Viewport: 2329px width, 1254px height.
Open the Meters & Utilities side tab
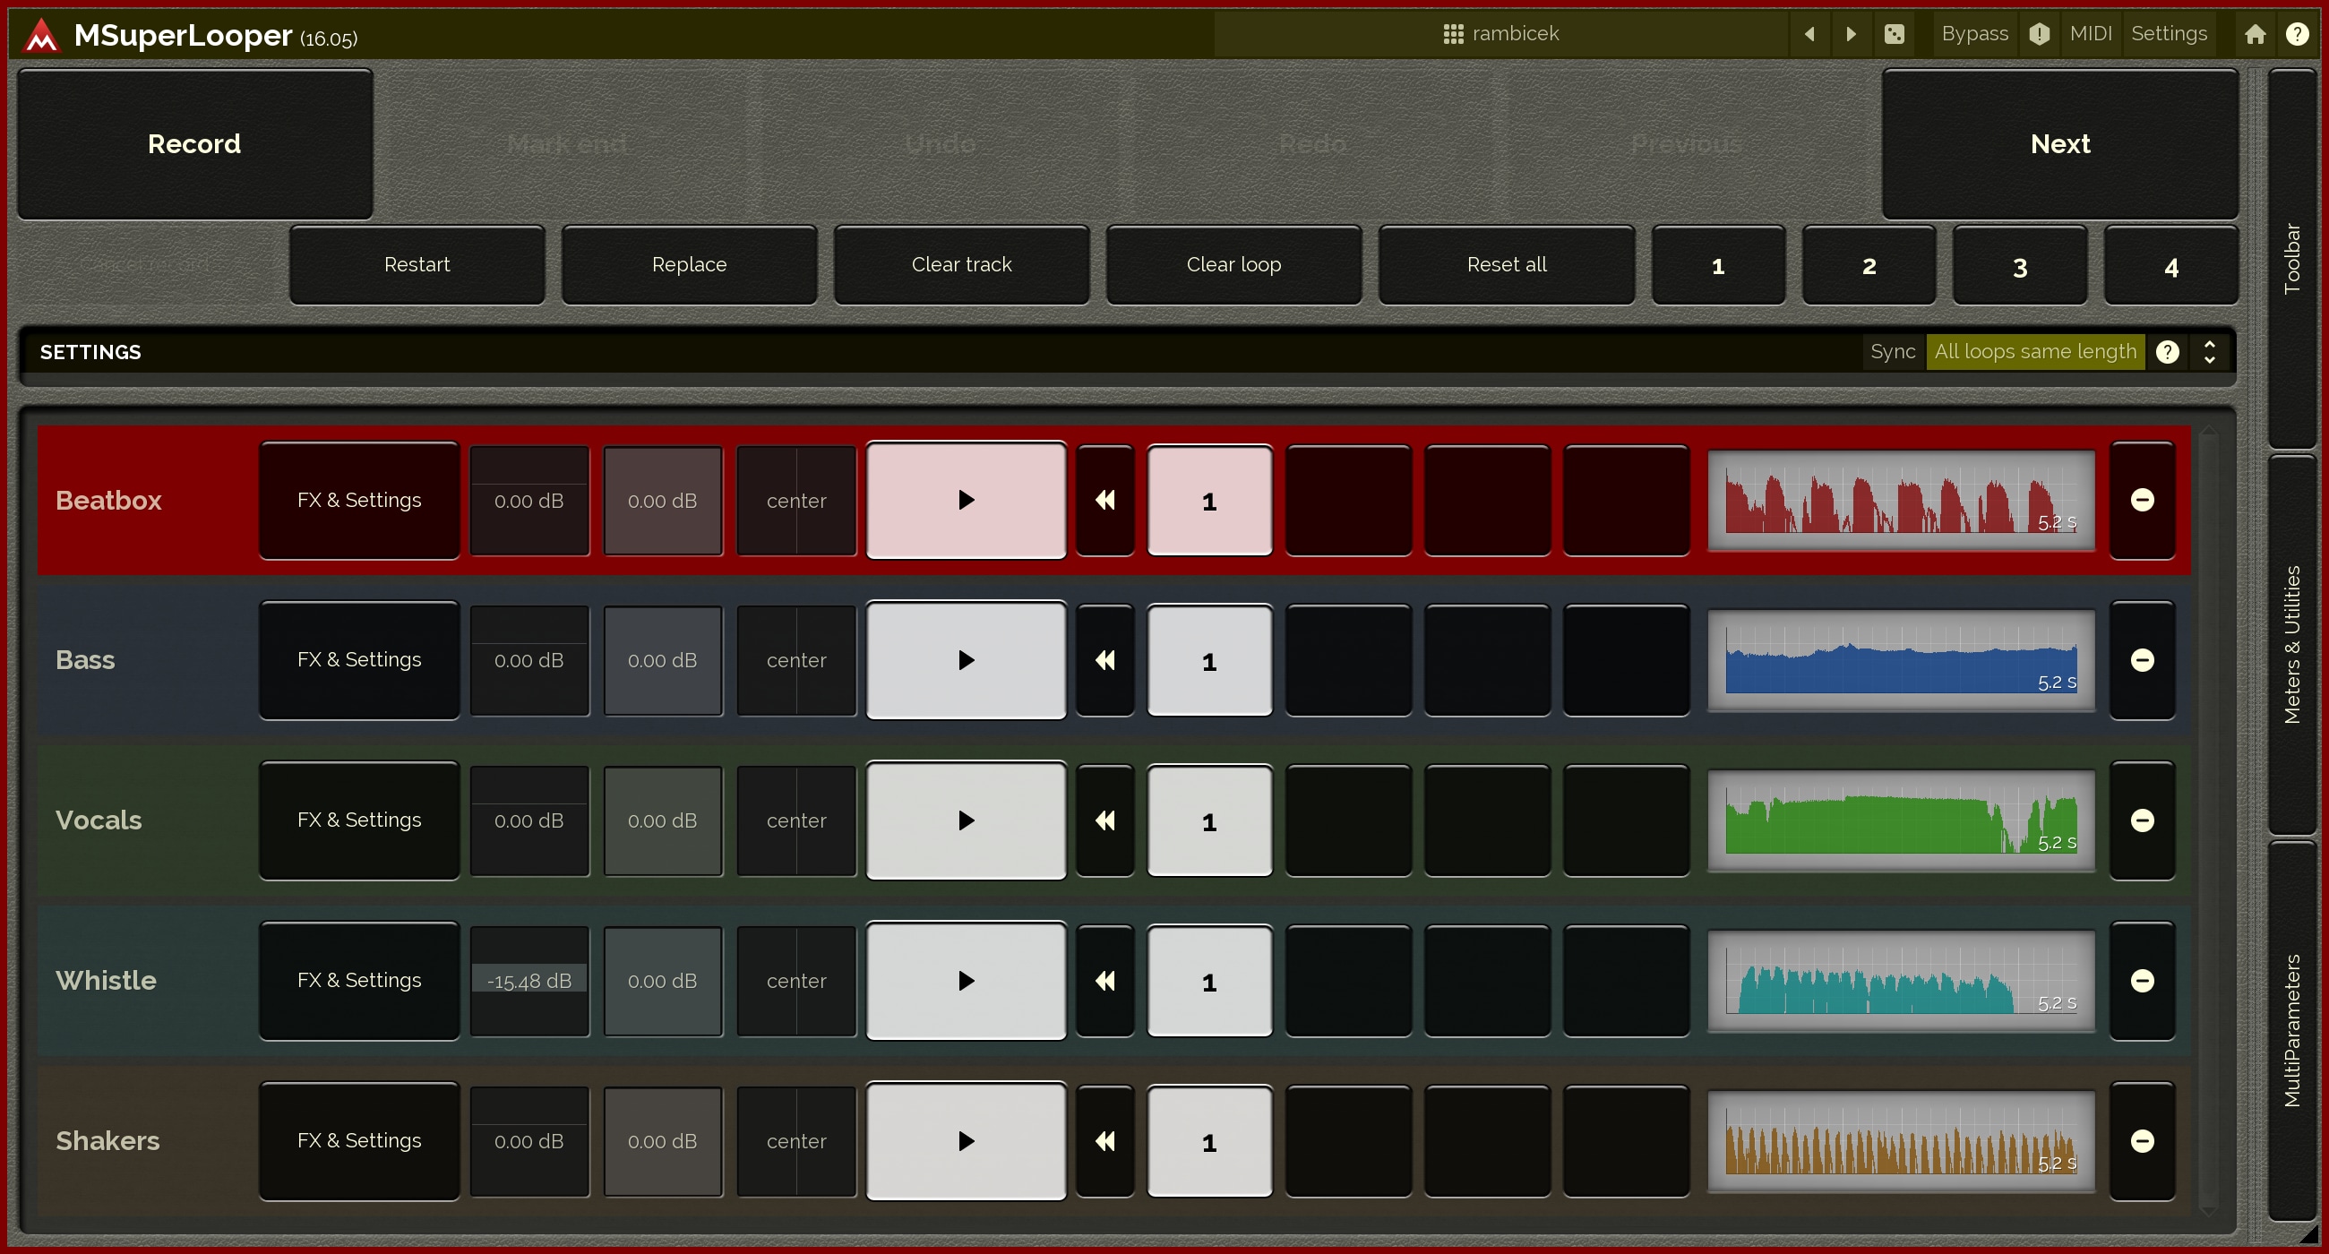[2292, 645]
